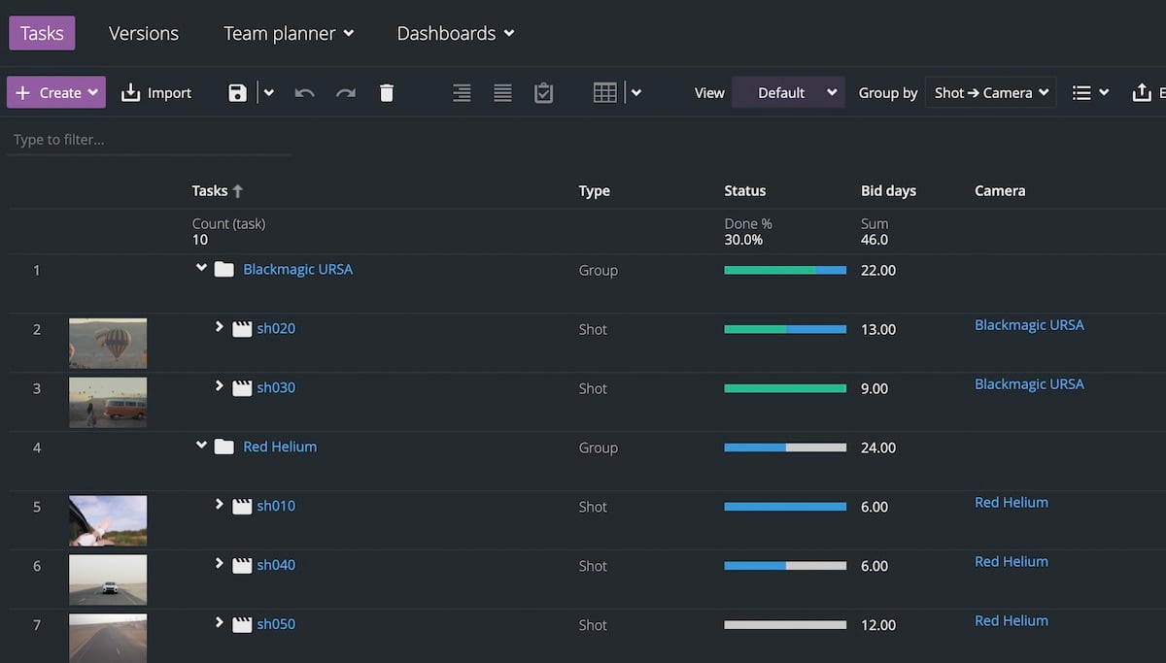Click the clipboard checkmark icon
The height and width of the screenshot is (663, 1166).
pyautogui.click(x=544, y=93)
